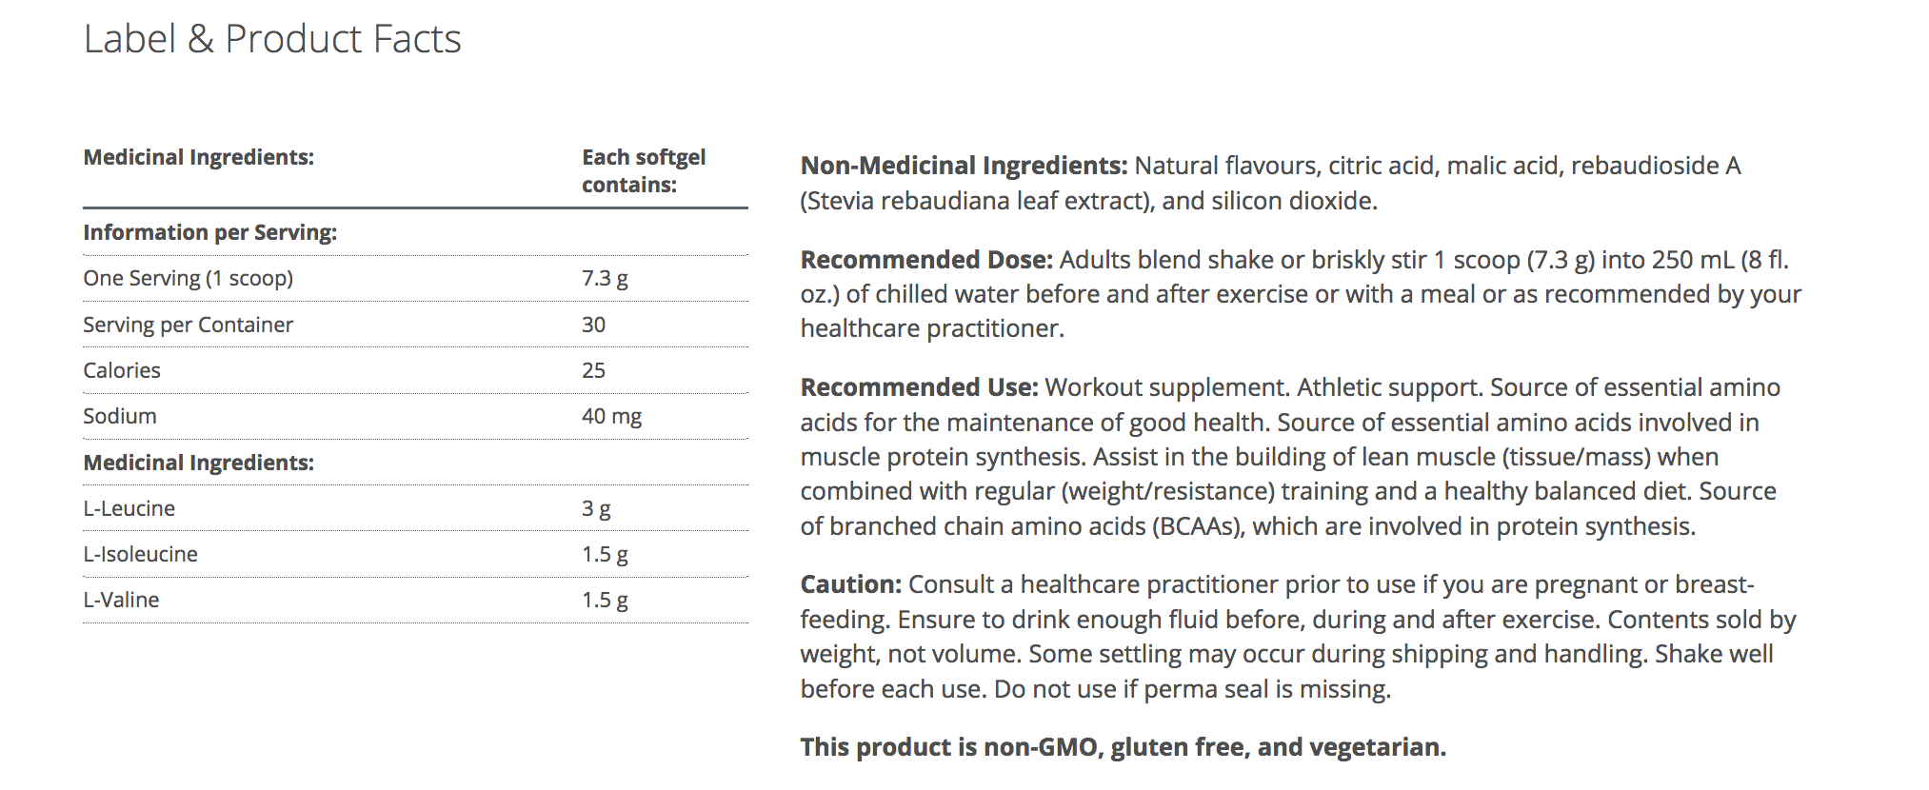Click the Serving per Container row label
The width and height of the screenshot is (1929, 790).
[188, 325]
